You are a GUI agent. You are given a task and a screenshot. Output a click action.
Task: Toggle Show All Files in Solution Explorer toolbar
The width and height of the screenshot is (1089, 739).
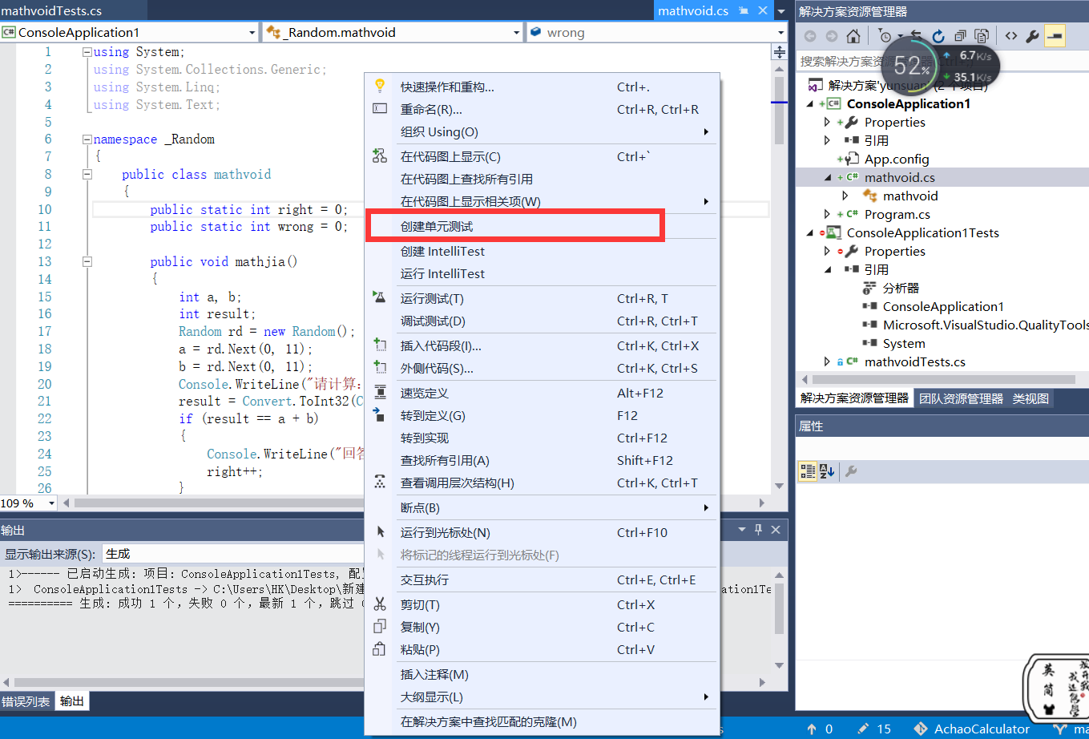[982, 36]
